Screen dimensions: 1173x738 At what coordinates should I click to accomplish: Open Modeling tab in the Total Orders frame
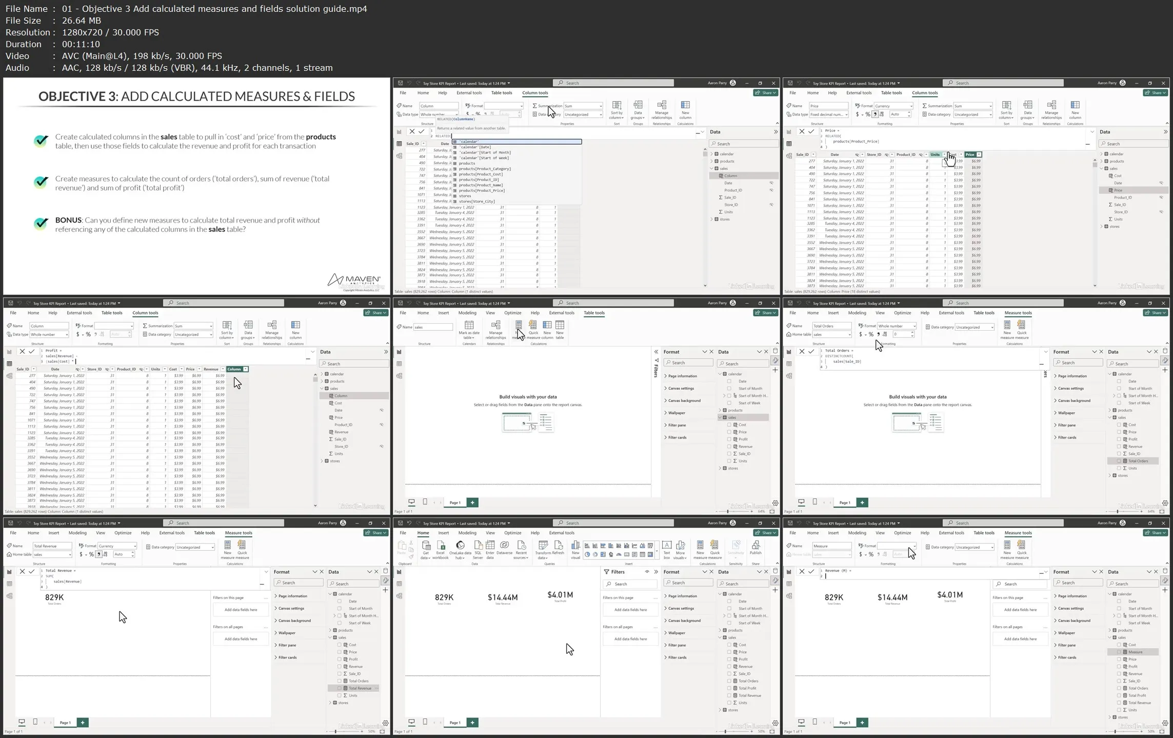[x=857, y=313]
